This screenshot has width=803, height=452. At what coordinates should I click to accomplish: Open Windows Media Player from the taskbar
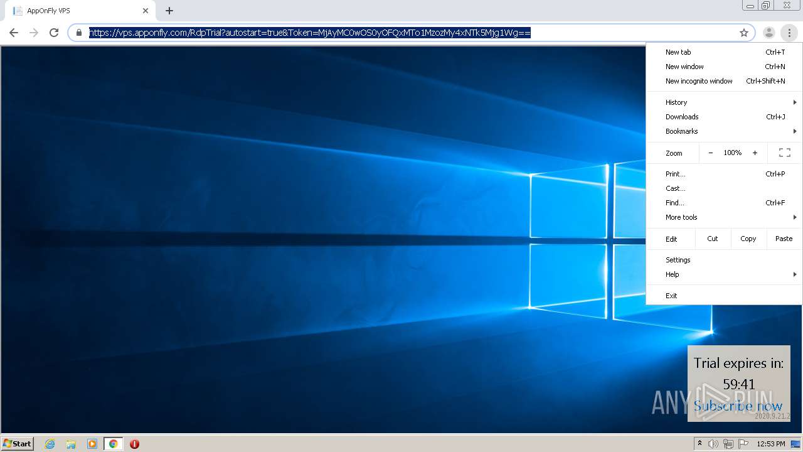(x=92, y=444)
